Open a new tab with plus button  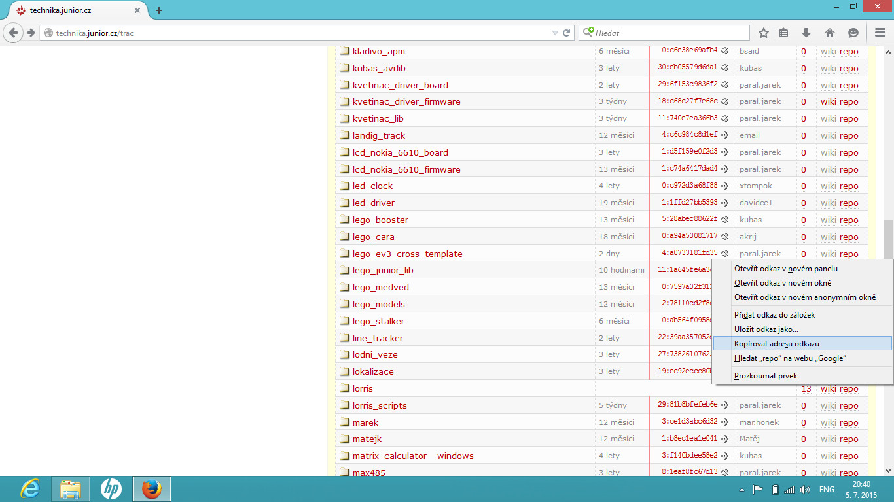159,10
